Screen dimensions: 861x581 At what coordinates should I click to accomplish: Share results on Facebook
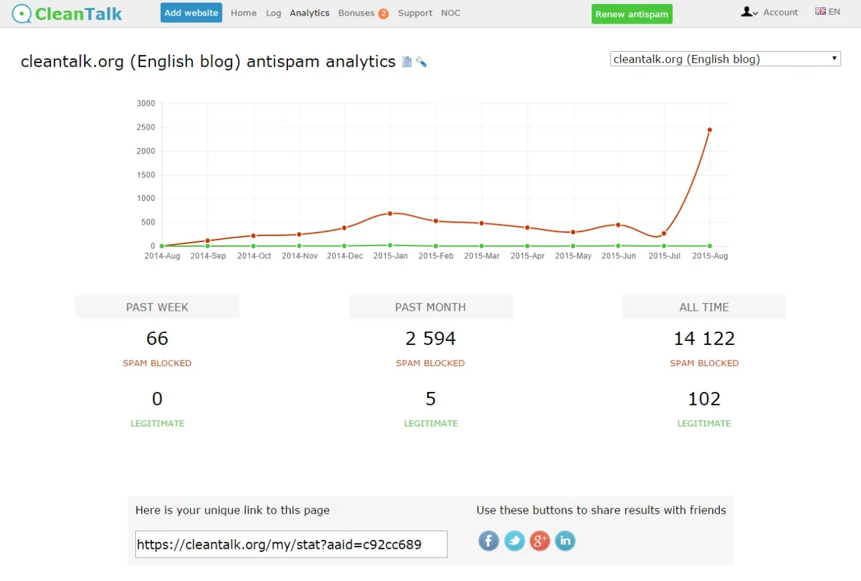(x=488, y=541)
